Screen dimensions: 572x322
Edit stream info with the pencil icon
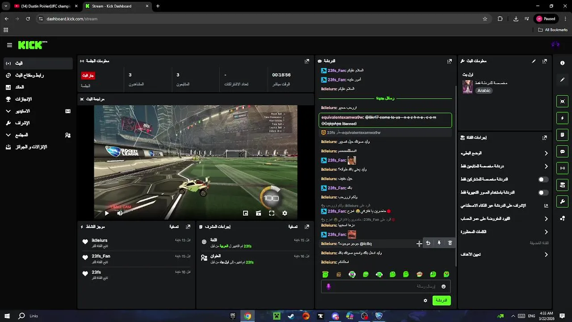pyautogui.click(x=534, y=61)
